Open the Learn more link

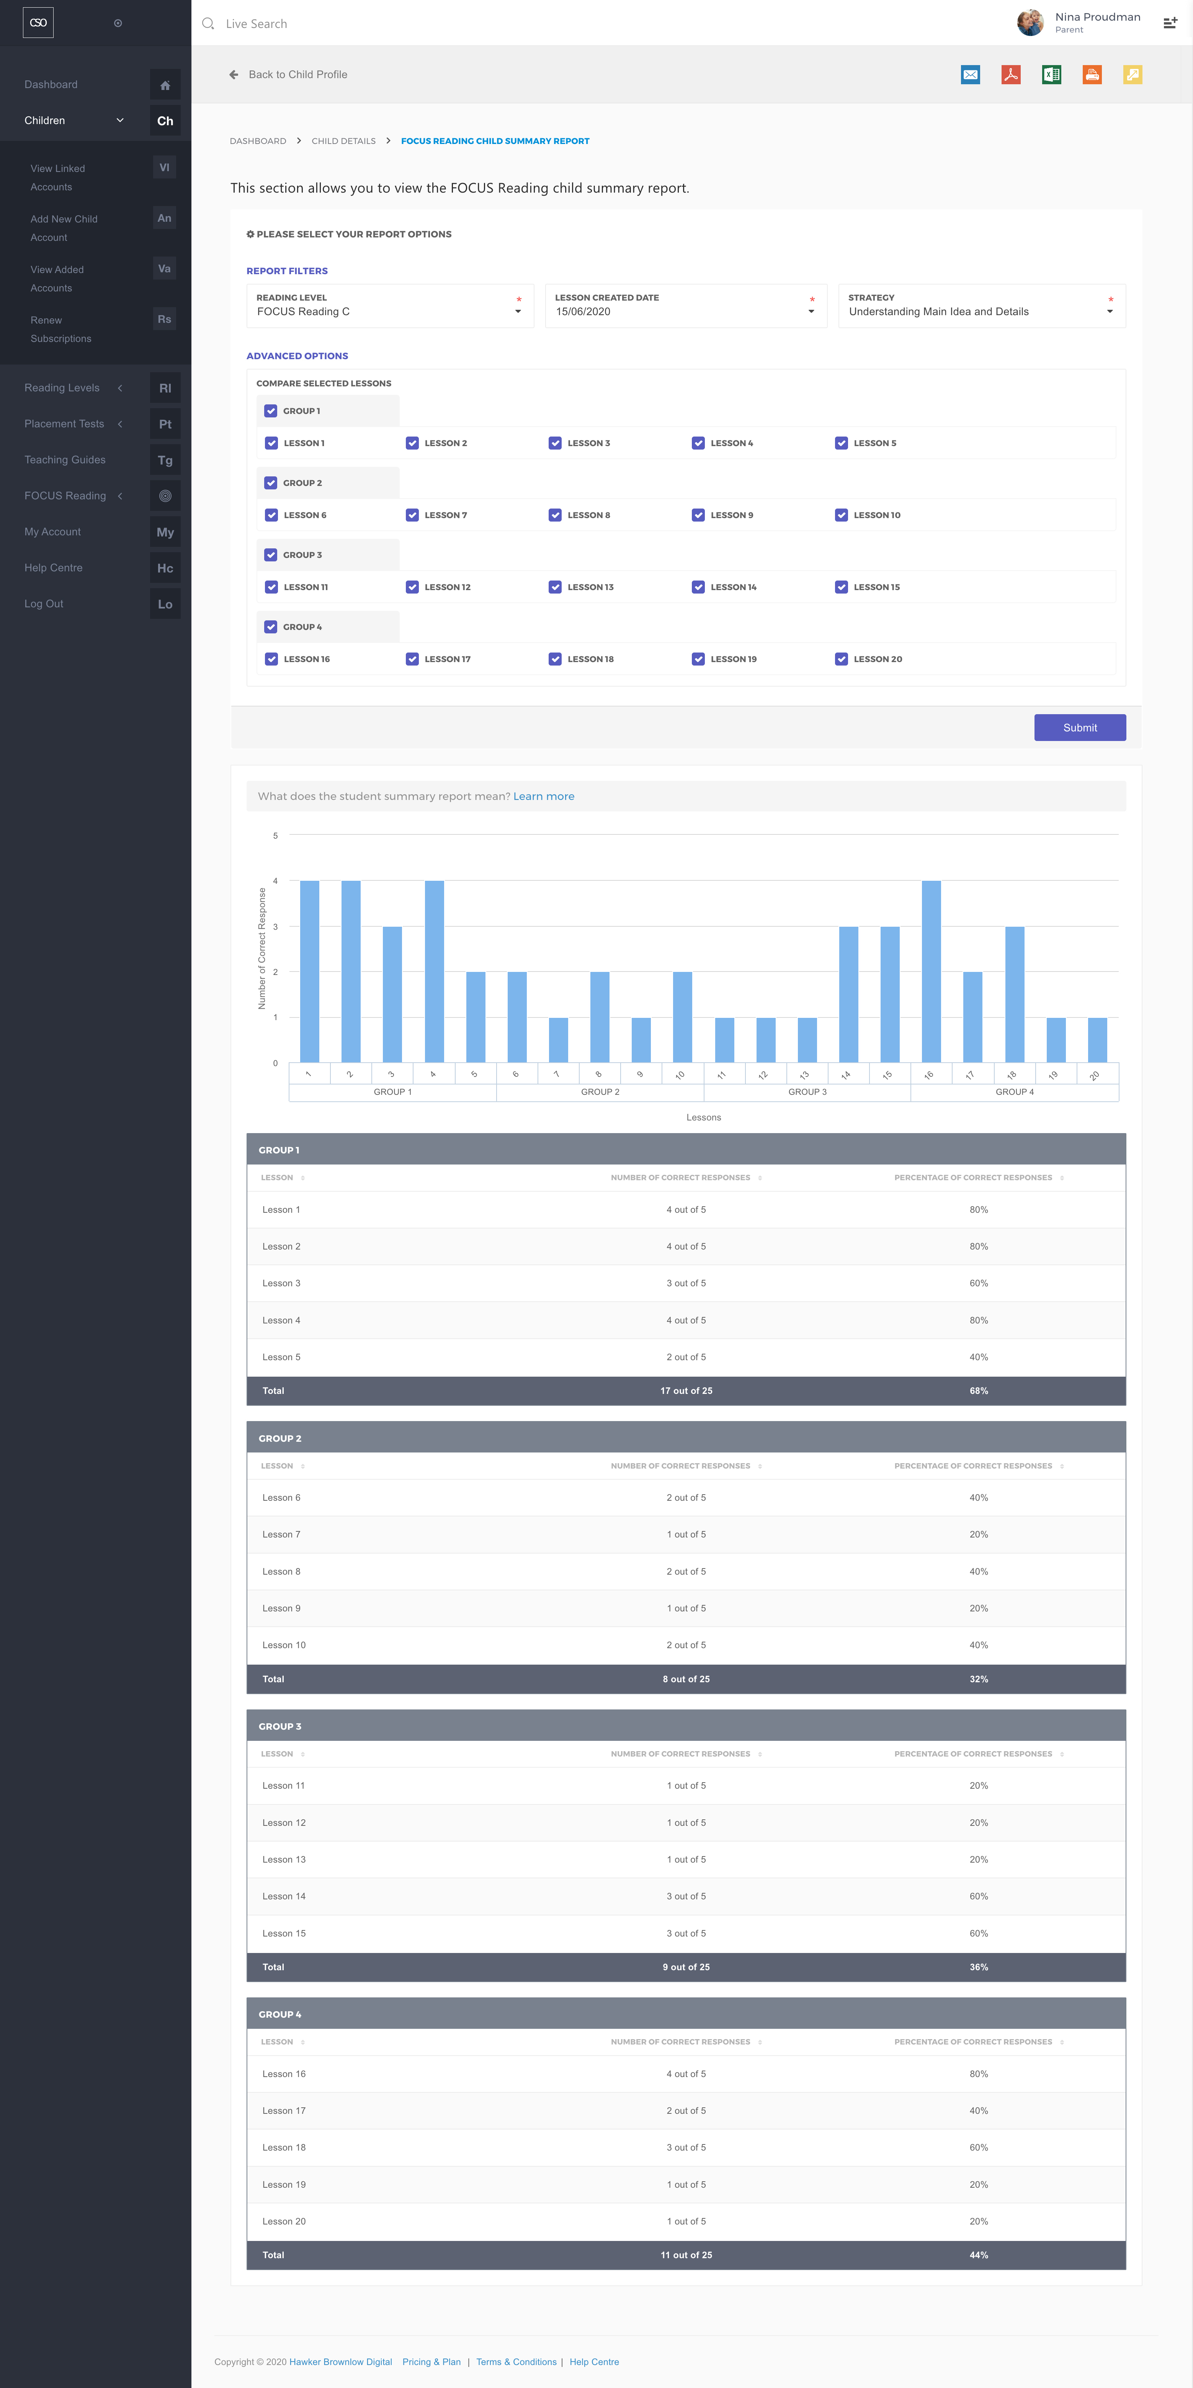pos(544,796)
